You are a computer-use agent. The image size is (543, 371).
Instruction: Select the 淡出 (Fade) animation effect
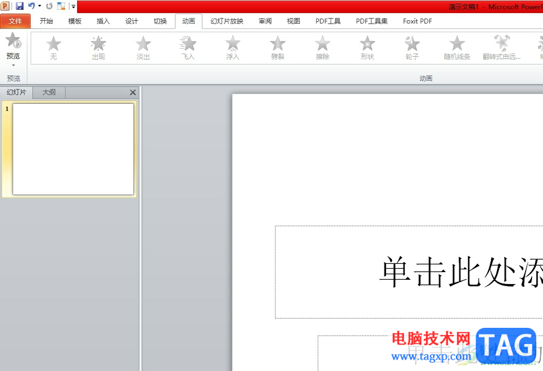[143, 48]
